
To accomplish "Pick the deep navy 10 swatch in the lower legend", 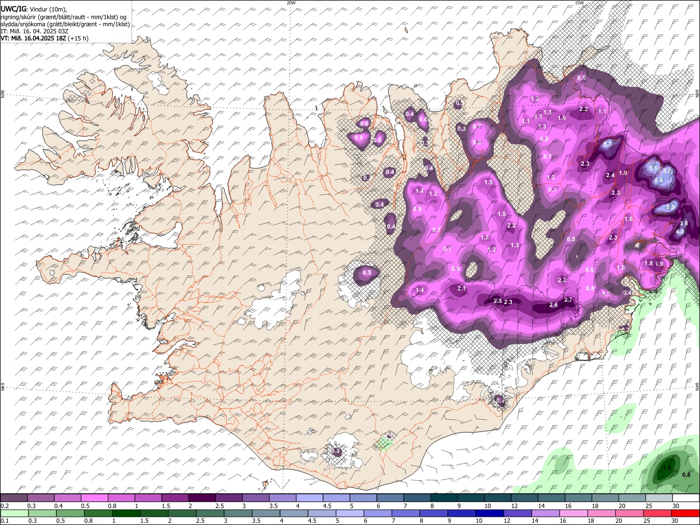I will 490,514.
